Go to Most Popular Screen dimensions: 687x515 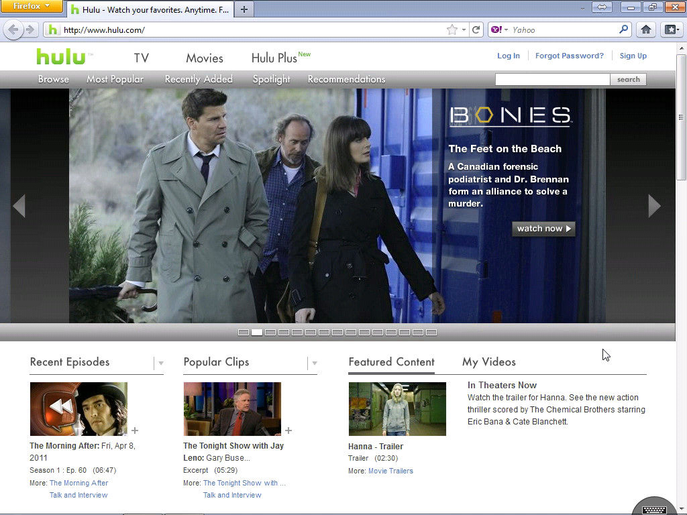click(x=115, y=79)
